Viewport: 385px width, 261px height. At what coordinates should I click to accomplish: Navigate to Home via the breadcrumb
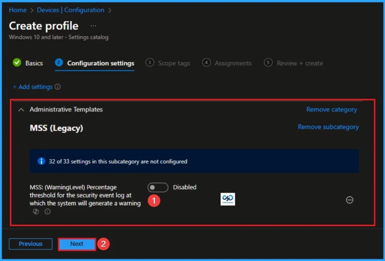(x=17, y=10)
